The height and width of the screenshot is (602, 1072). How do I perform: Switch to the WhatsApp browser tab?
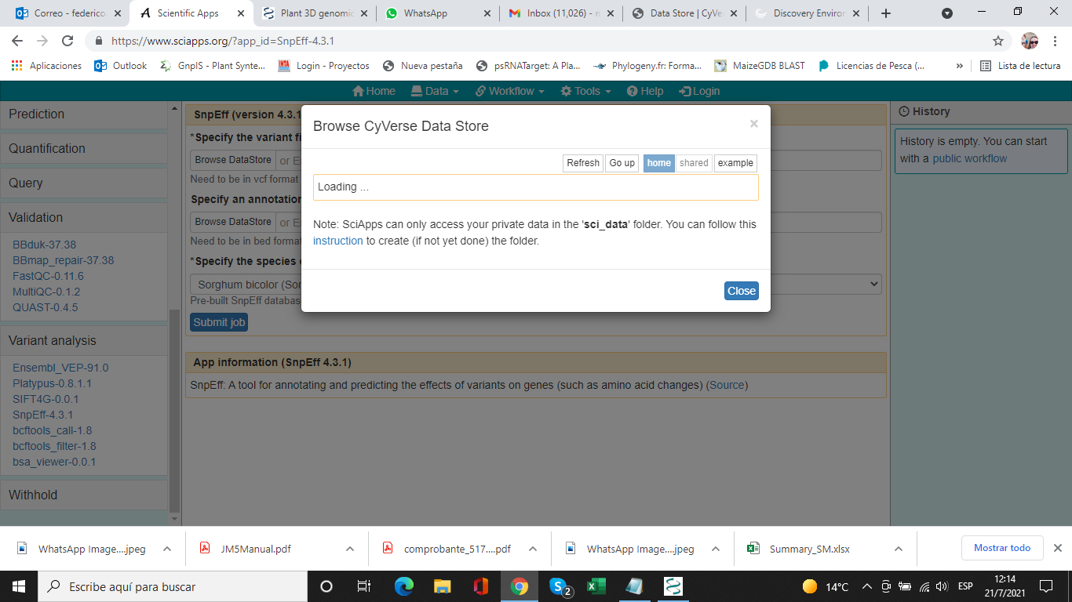(436, 13)
